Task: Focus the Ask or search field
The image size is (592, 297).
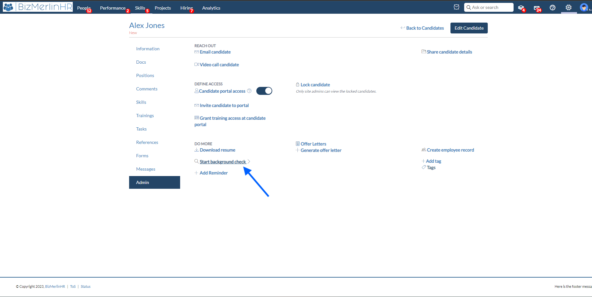Action: 489,7
